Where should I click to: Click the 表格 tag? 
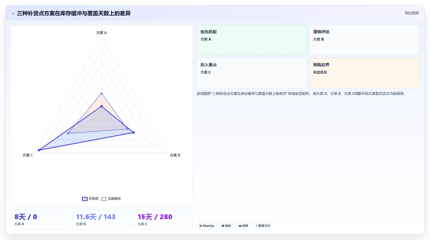tap(226, 226)
